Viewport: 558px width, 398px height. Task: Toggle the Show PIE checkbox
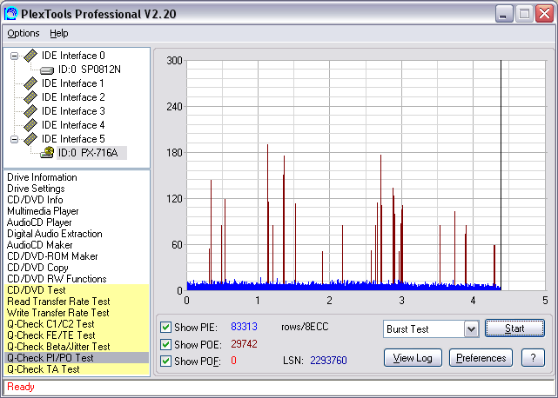coord(165,327)
